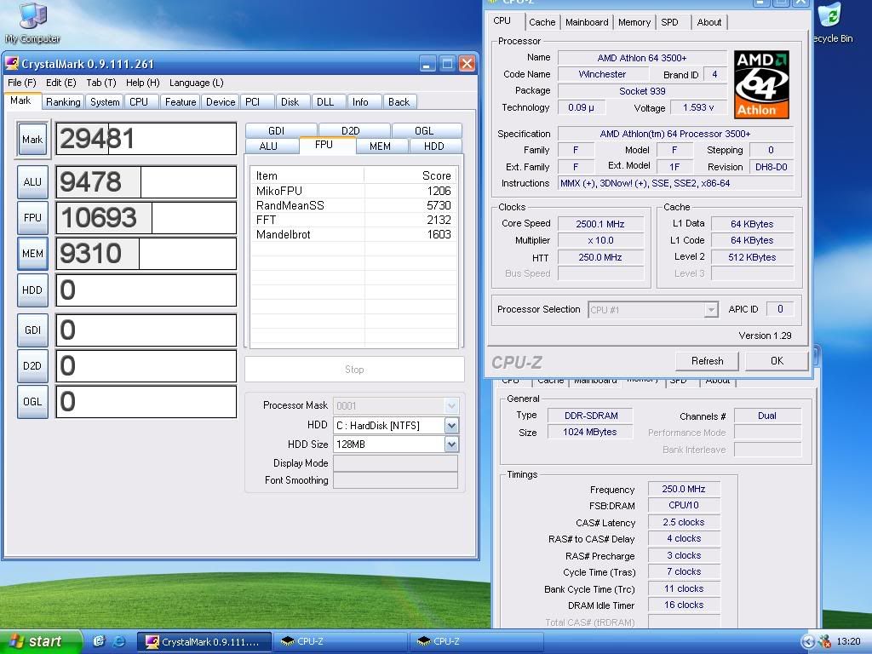Image resolution: width=872 pixels, height=654 pixels.
Task: Open the Processor Selection combo box
Action: coord(711,310)
